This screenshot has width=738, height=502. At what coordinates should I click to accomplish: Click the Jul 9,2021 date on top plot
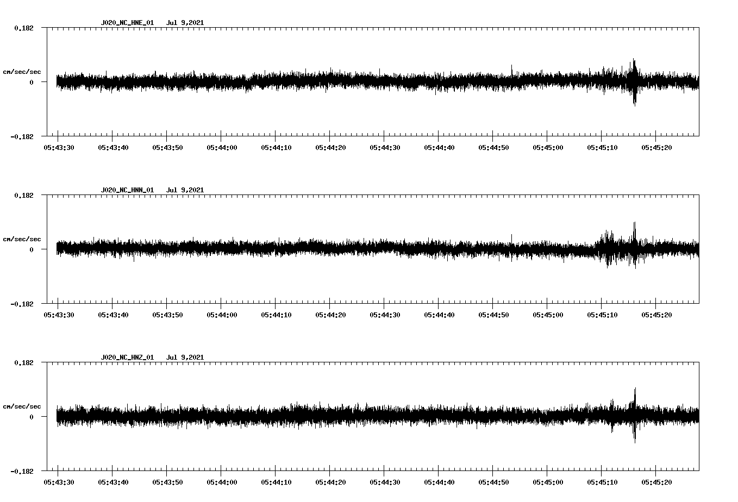click(x=186, y=23)
